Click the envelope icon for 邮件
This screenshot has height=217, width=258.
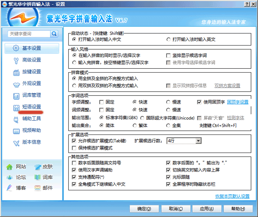(37, 188)
